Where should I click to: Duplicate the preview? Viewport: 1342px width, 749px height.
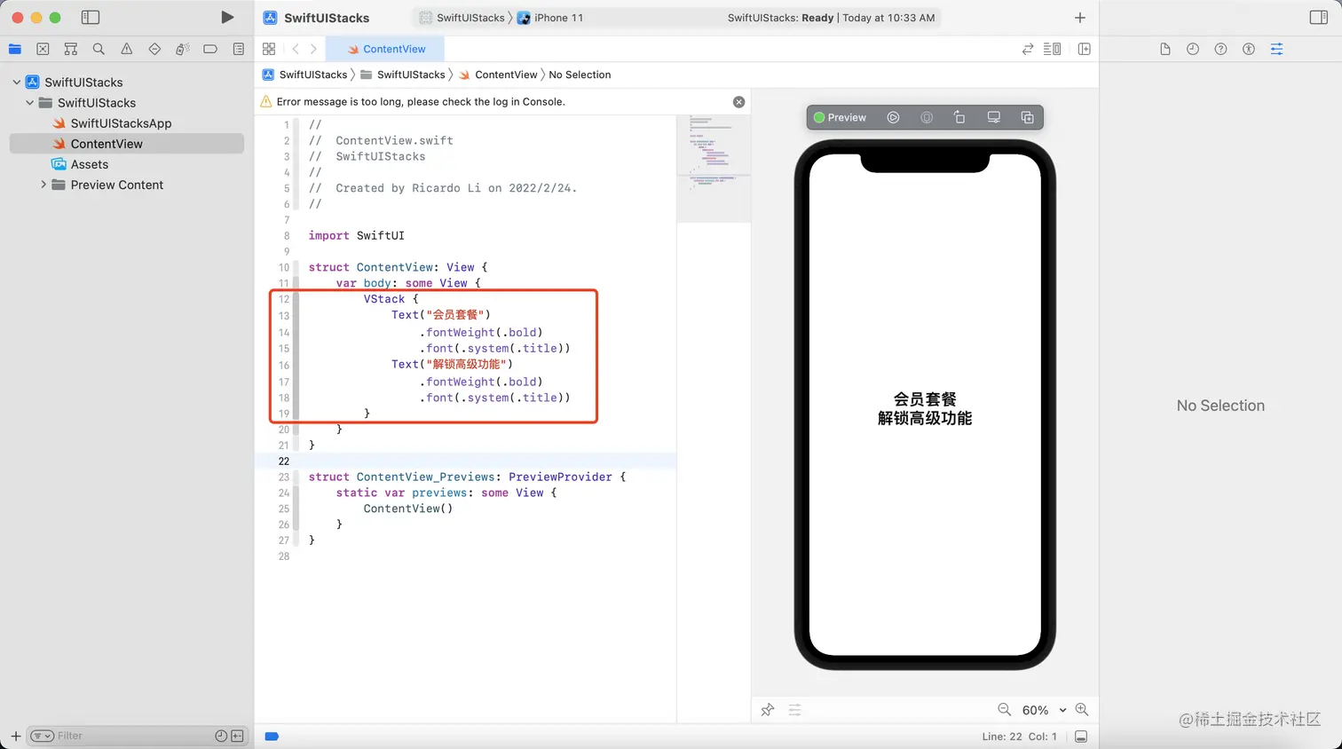click(x=1027, y=117)
